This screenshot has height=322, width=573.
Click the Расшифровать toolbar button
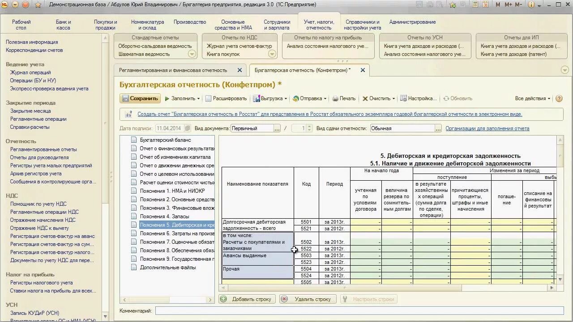coord(226,98)
